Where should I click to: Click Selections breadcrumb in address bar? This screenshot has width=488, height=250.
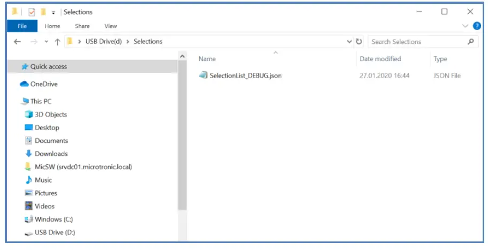148,42
